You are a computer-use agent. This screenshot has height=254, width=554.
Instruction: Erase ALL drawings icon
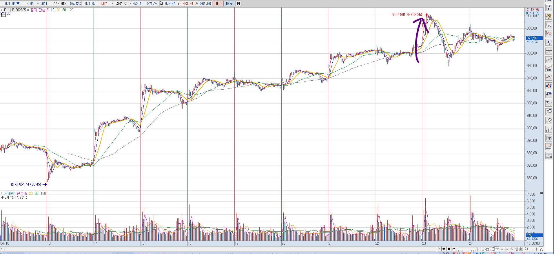548,129
